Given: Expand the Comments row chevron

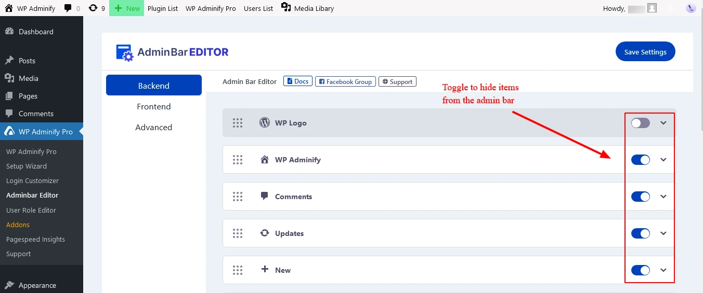Looking at the screenshot, I should [x=663, y=197].
